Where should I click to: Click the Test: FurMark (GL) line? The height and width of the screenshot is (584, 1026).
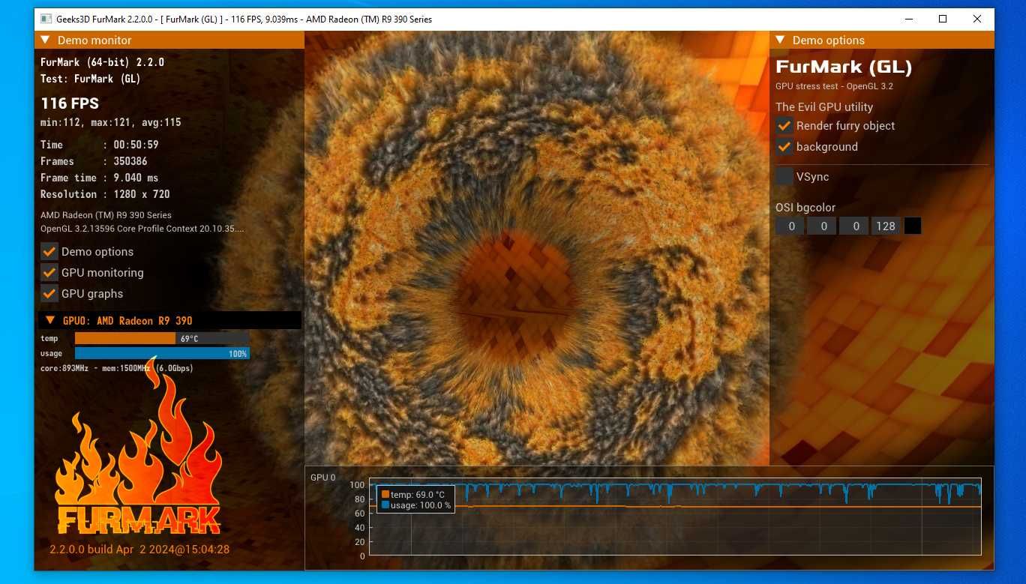tap(91, 79)
